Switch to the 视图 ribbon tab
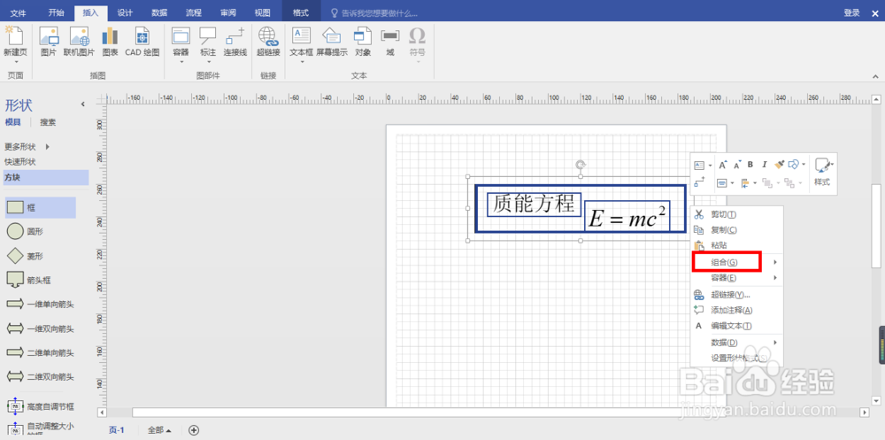Image resolution: width=885 pixels, height=440 pixels. (263, 12)
